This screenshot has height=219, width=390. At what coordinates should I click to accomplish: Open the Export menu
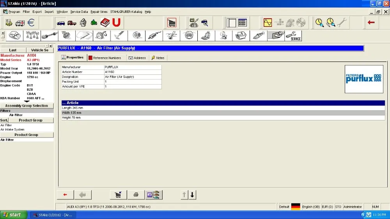(x=37, y=12)
